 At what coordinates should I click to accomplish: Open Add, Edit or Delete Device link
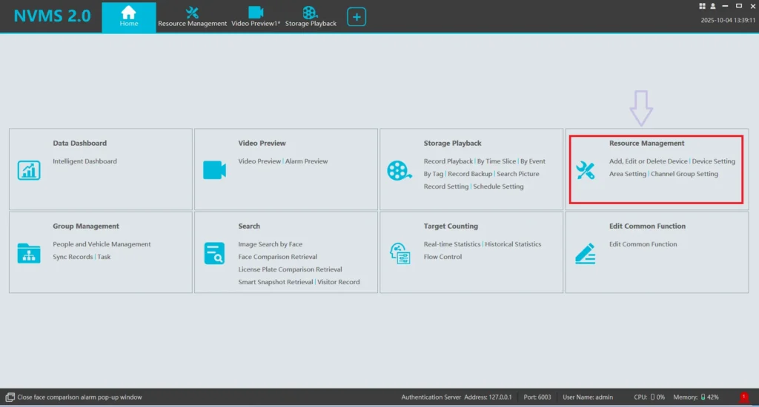pyautogui.click(x=648, y=161)
